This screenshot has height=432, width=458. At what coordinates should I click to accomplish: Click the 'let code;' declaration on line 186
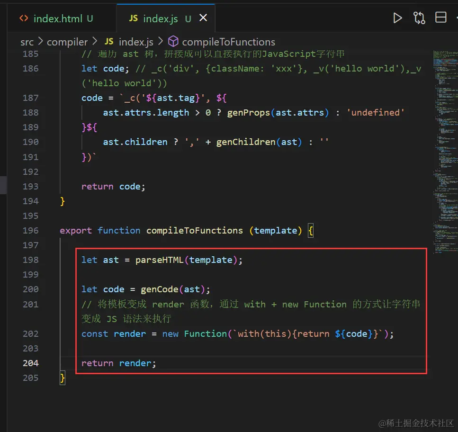click(105, 69)
